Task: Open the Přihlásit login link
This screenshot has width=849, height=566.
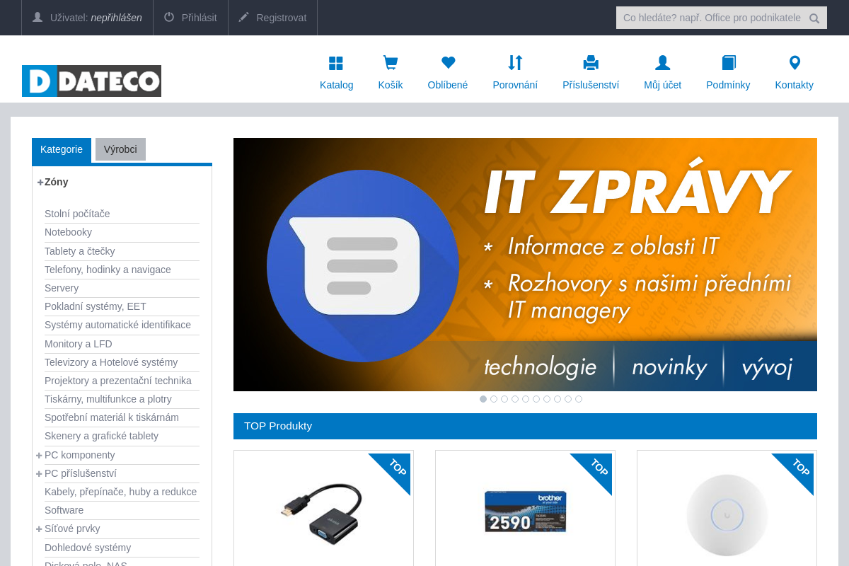Action: point(199,18)
